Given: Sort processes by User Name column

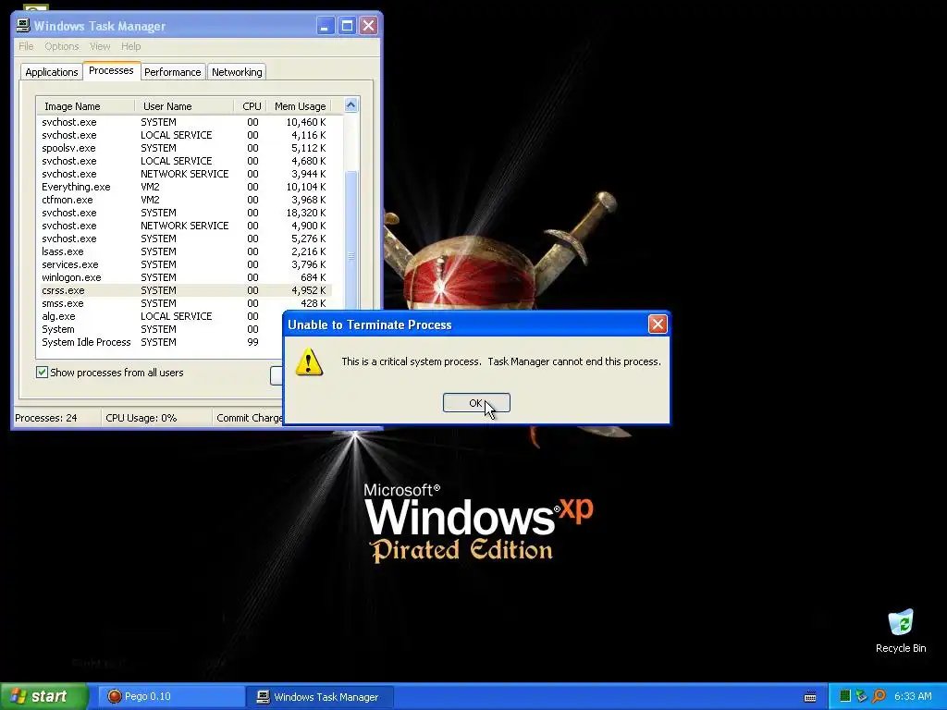Looking at the screenshot, I should click(x=184, y=106).
